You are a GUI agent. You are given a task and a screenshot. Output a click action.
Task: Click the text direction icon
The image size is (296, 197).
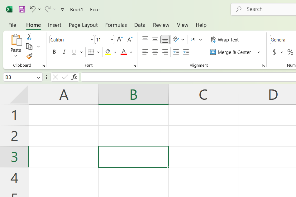[x=193, y=40]
